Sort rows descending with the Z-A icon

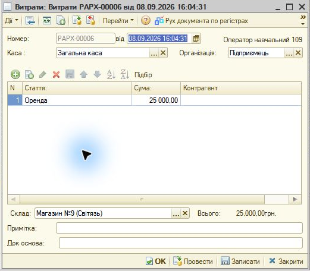click(125, 74)
